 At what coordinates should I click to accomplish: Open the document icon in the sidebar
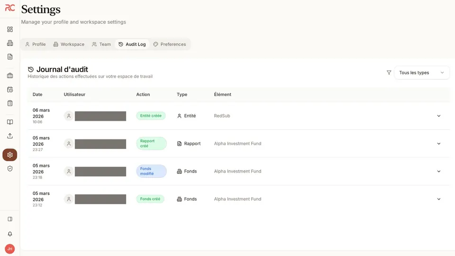point(10,56)
